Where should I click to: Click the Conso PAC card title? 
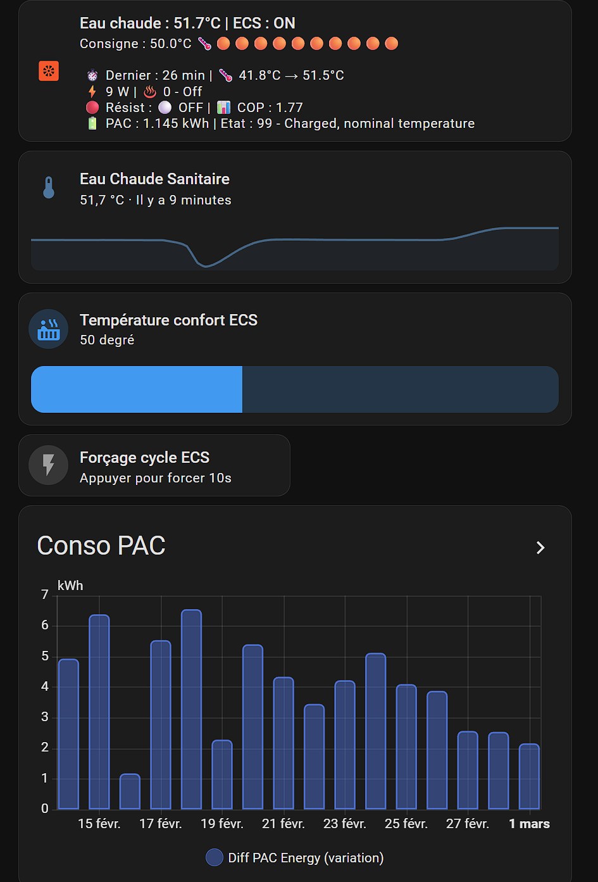[101, 546]
